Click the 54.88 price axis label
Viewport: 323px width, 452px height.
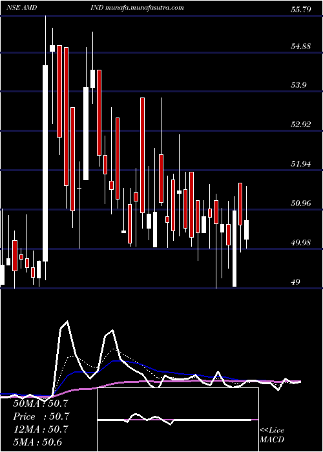(x=300, y=46)
